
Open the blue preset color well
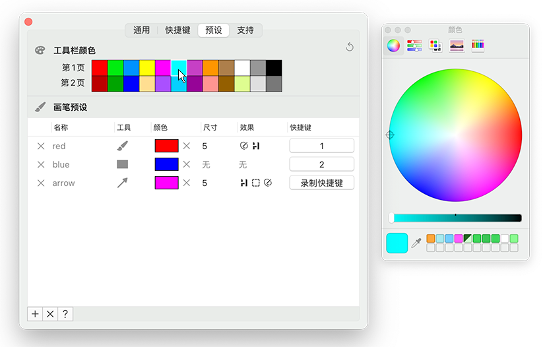tap(166, 164)
